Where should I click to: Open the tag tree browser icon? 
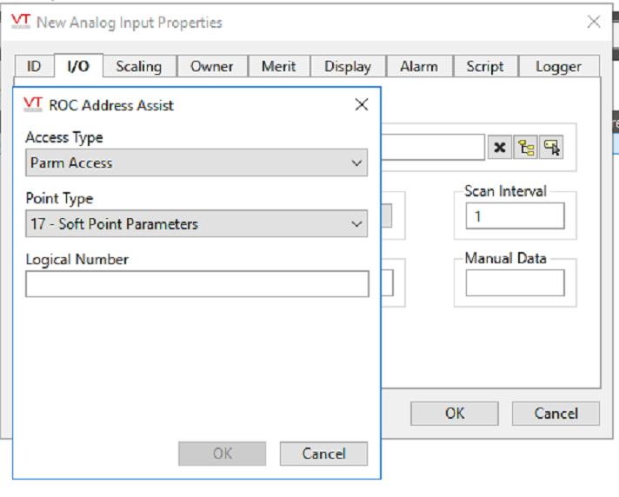click(525, 148)
